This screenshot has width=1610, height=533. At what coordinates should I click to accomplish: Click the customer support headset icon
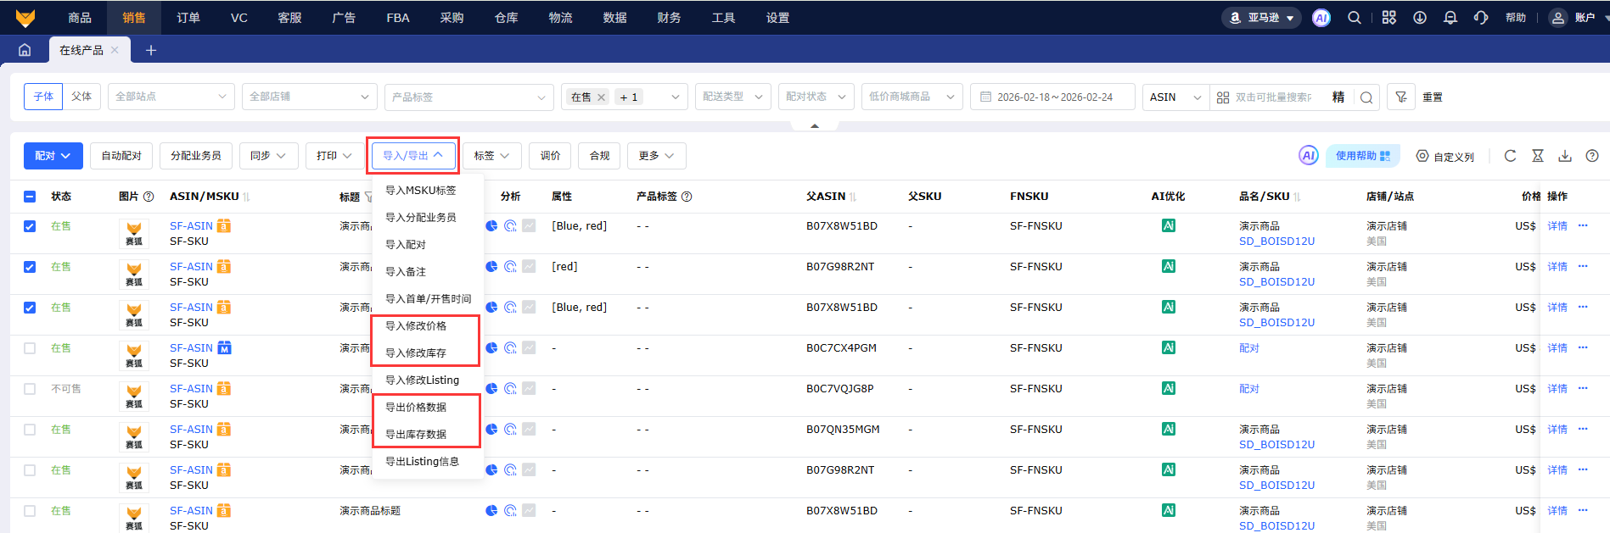coord(1481,18)
